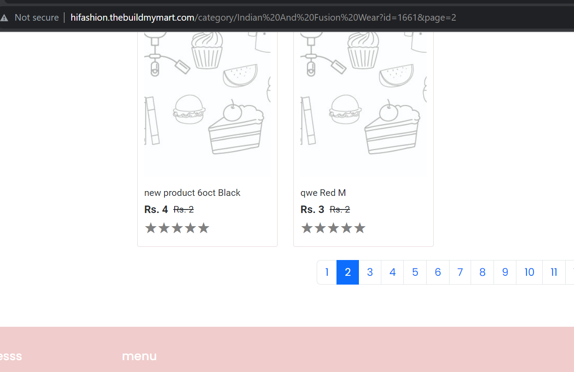Rate third star on qwe Red M
The height and width of the screenshot is (372, 574).
click(333, 228)
